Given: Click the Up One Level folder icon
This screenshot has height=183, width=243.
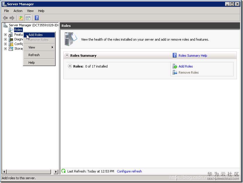Looking at the screenshot, I should (x=21, y=18).
